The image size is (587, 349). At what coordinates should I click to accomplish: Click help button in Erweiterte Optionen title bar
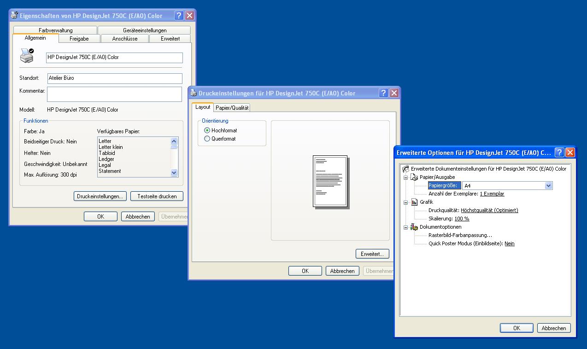coord(560,153)
